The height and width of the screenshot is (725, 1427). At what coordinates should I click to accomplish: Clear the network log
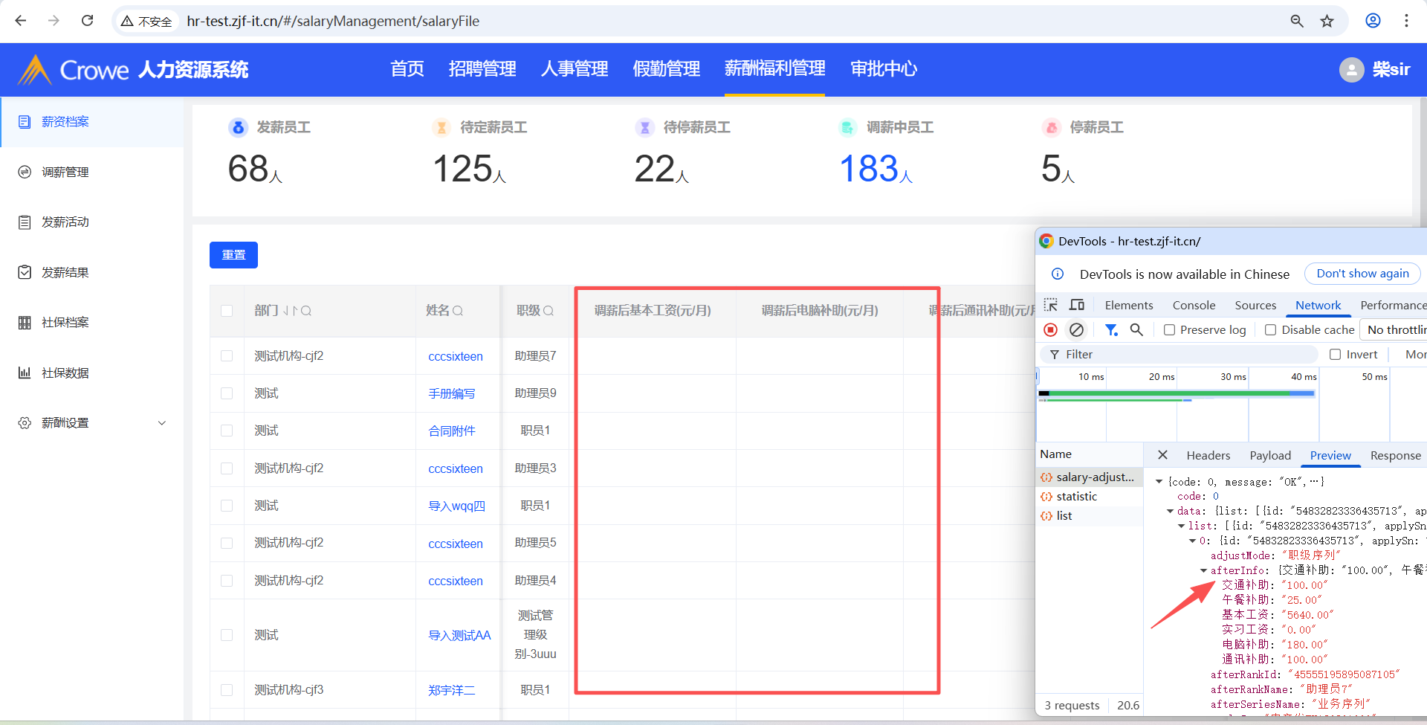[1076, 329]
